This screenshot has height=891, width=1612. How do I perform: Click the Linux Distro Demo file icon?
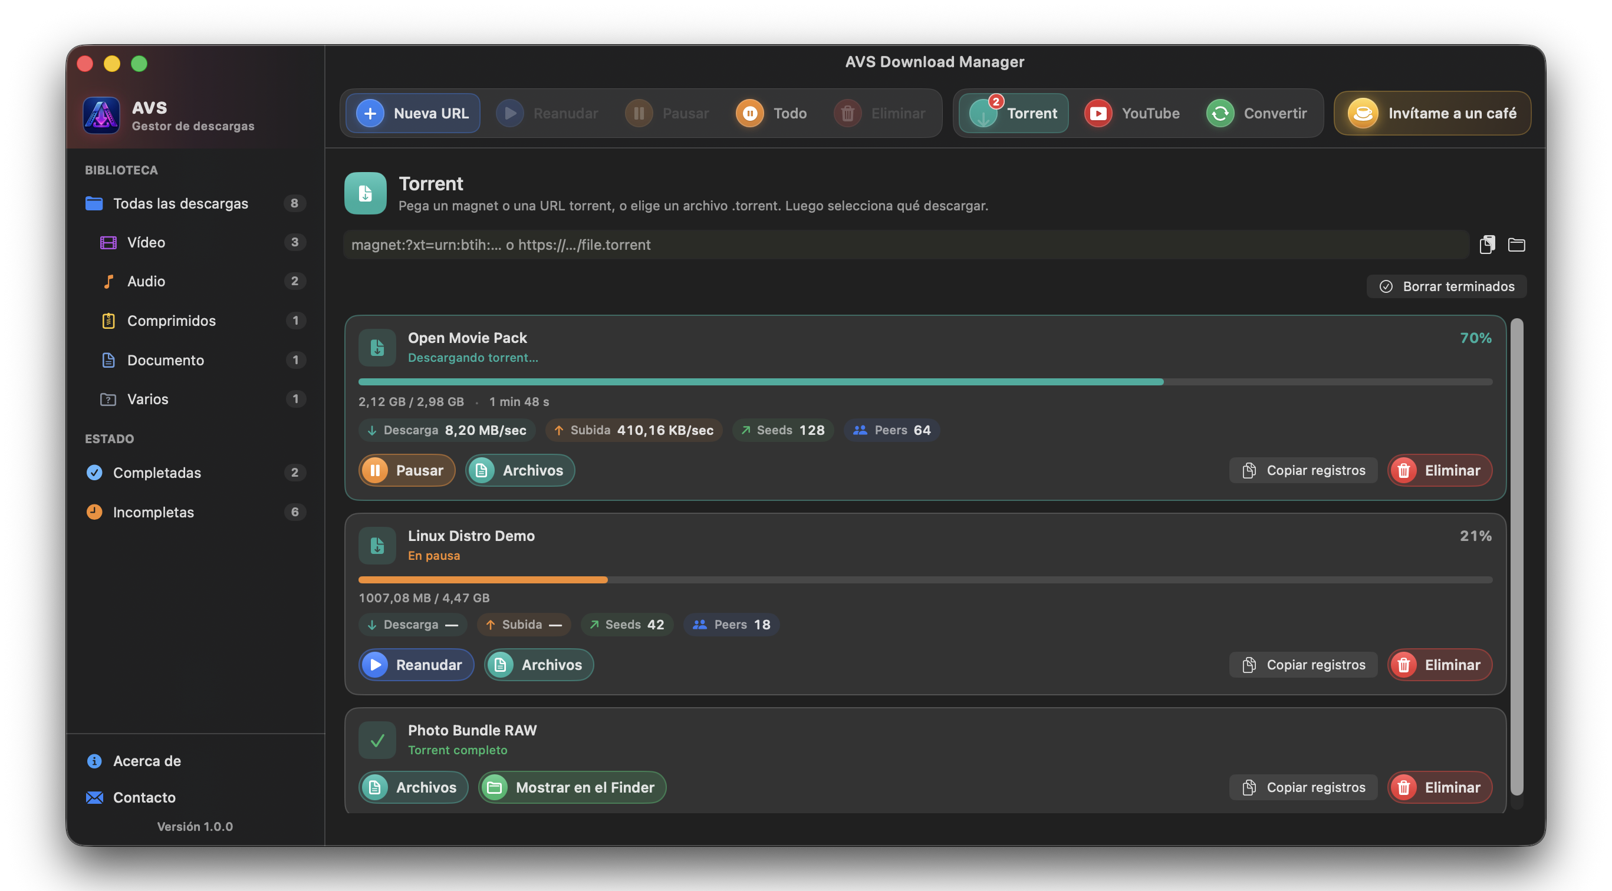[x=377, y=545]
